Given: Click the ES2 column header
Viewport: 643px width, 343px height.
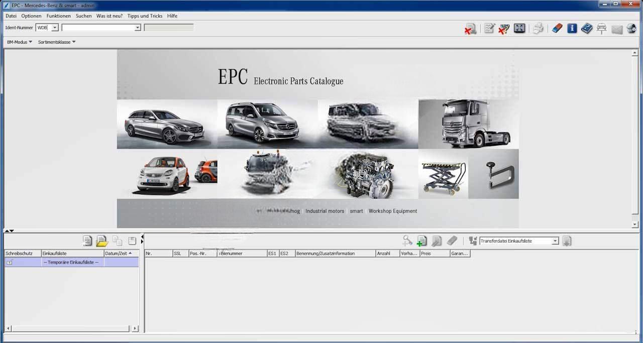Looking at the screenshot, I should click(x=287, y=254).
